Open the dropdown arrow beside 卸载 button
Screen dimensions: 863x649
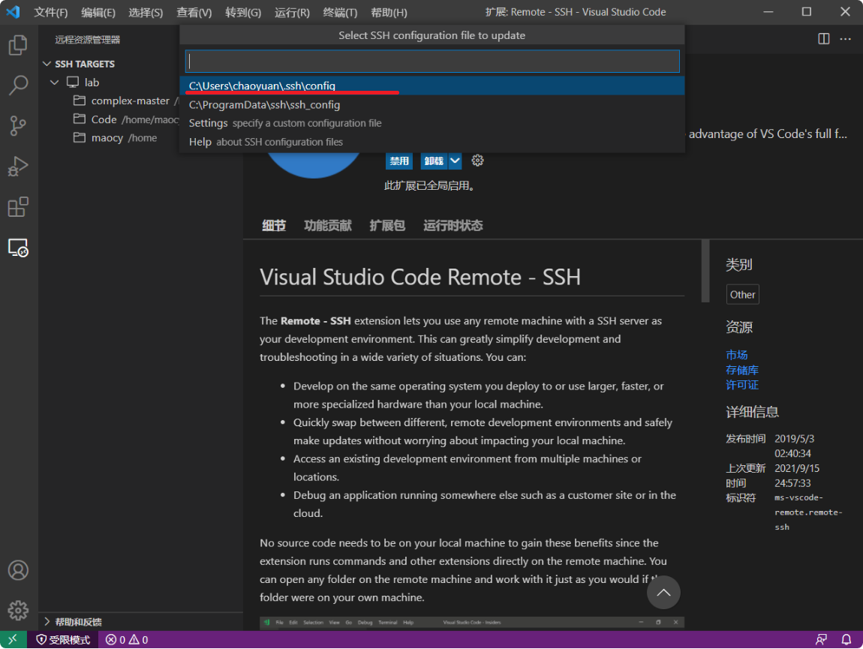[x=455, y=161]
